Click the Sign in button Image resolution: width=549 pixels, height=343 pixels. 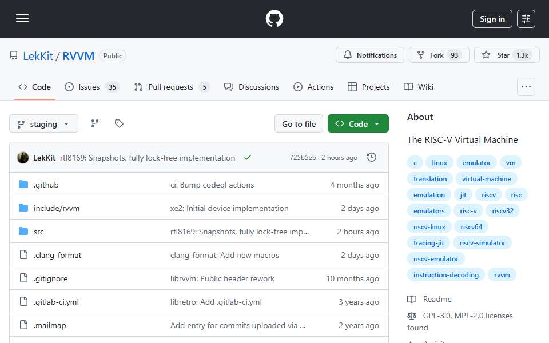492,19
